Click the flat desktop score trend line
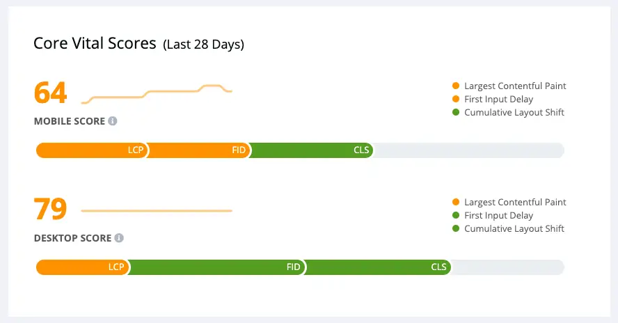The width and height of the screenshot is (618, 323). 157,211
